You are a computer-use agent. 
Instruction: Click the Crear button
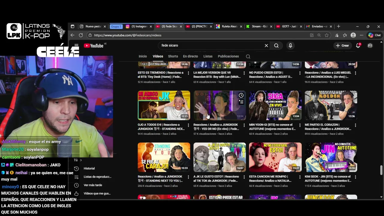click(x=343, y=46)
